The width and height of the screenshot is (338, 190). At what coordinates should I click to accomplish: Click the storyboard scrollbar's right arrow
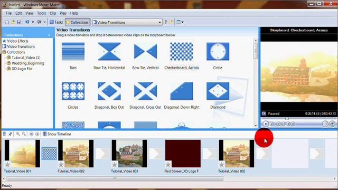pos(334,178)
